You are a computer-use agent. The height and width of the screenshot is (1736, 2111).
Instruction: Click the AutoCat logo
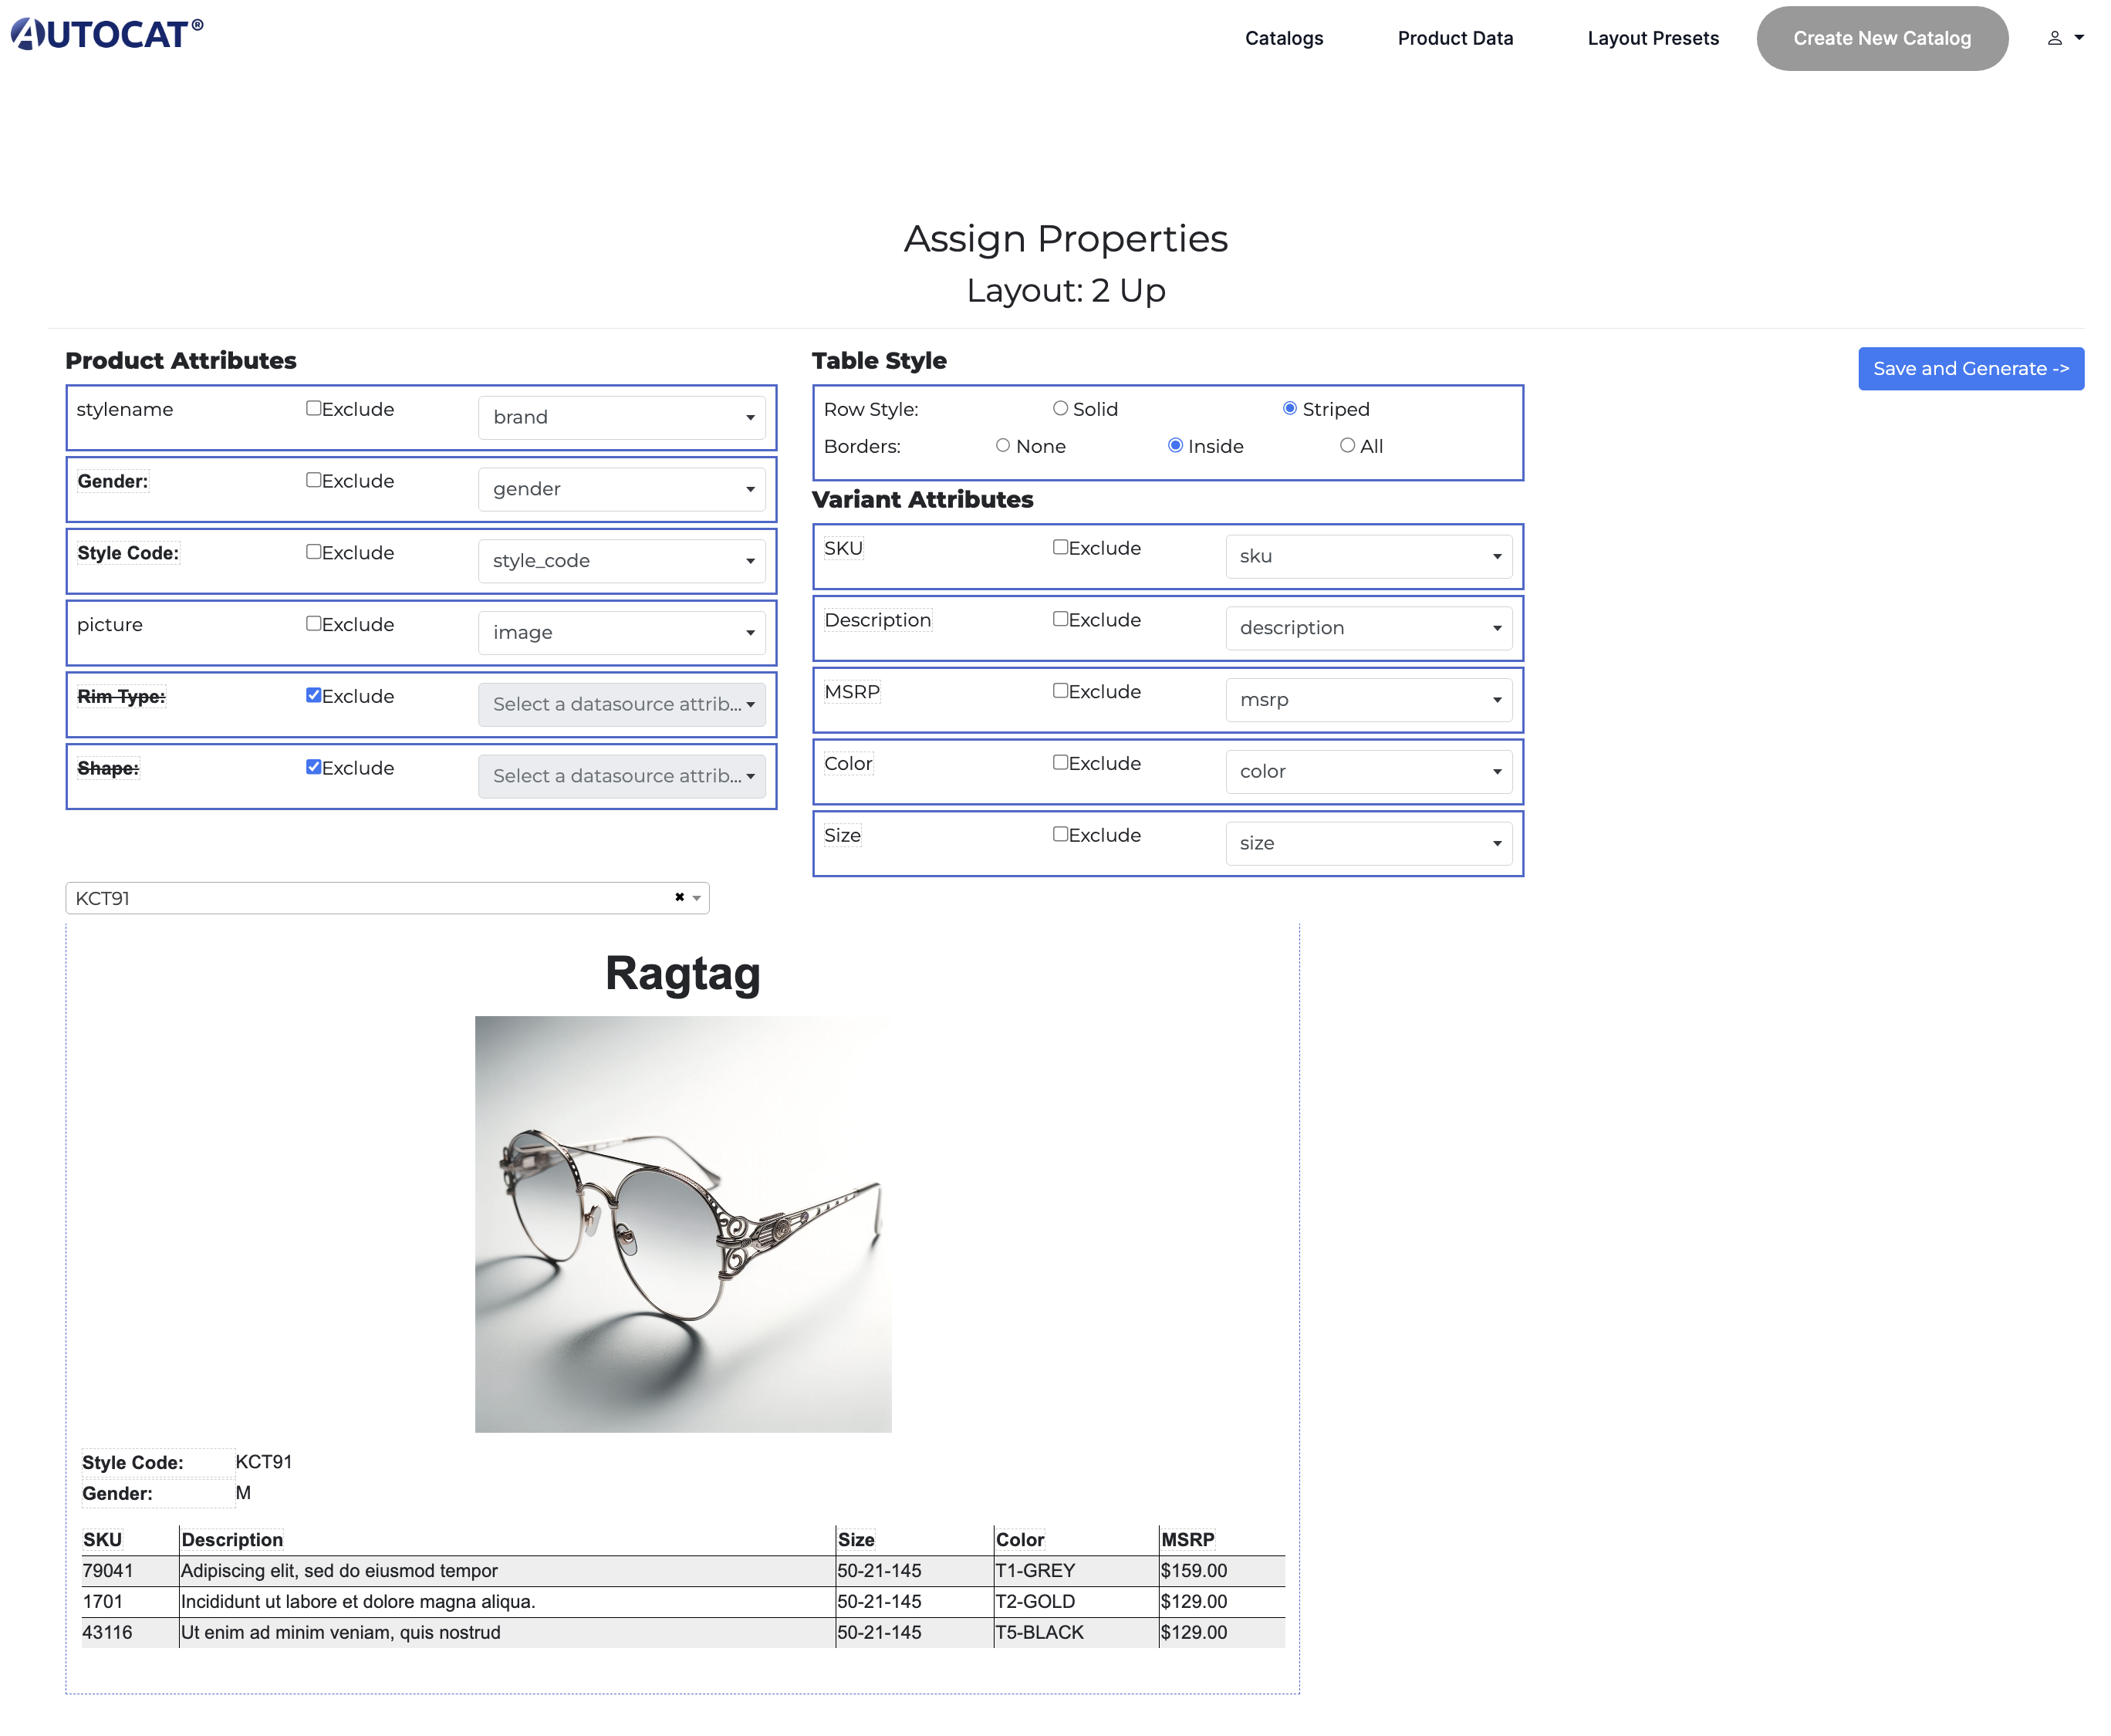[107, 34]
